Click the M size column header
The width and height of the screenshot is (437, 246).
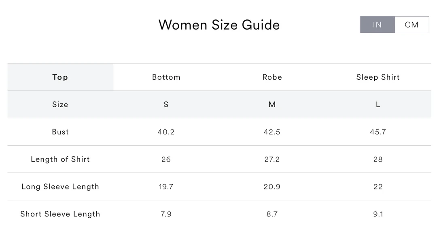pyautogui.click(x=272, y=104)
